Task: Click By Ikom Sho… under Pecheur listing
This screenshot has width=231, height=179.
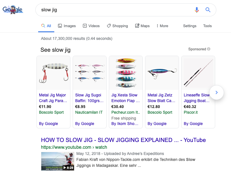Action: [125, 124]
